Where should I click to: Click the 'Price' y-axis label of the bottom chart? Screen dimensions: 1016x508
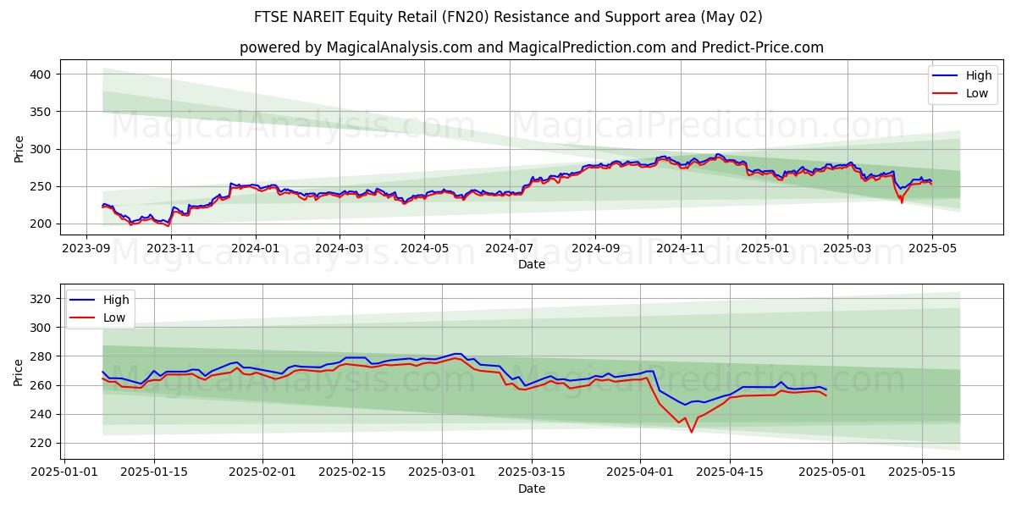click(19, 372)
